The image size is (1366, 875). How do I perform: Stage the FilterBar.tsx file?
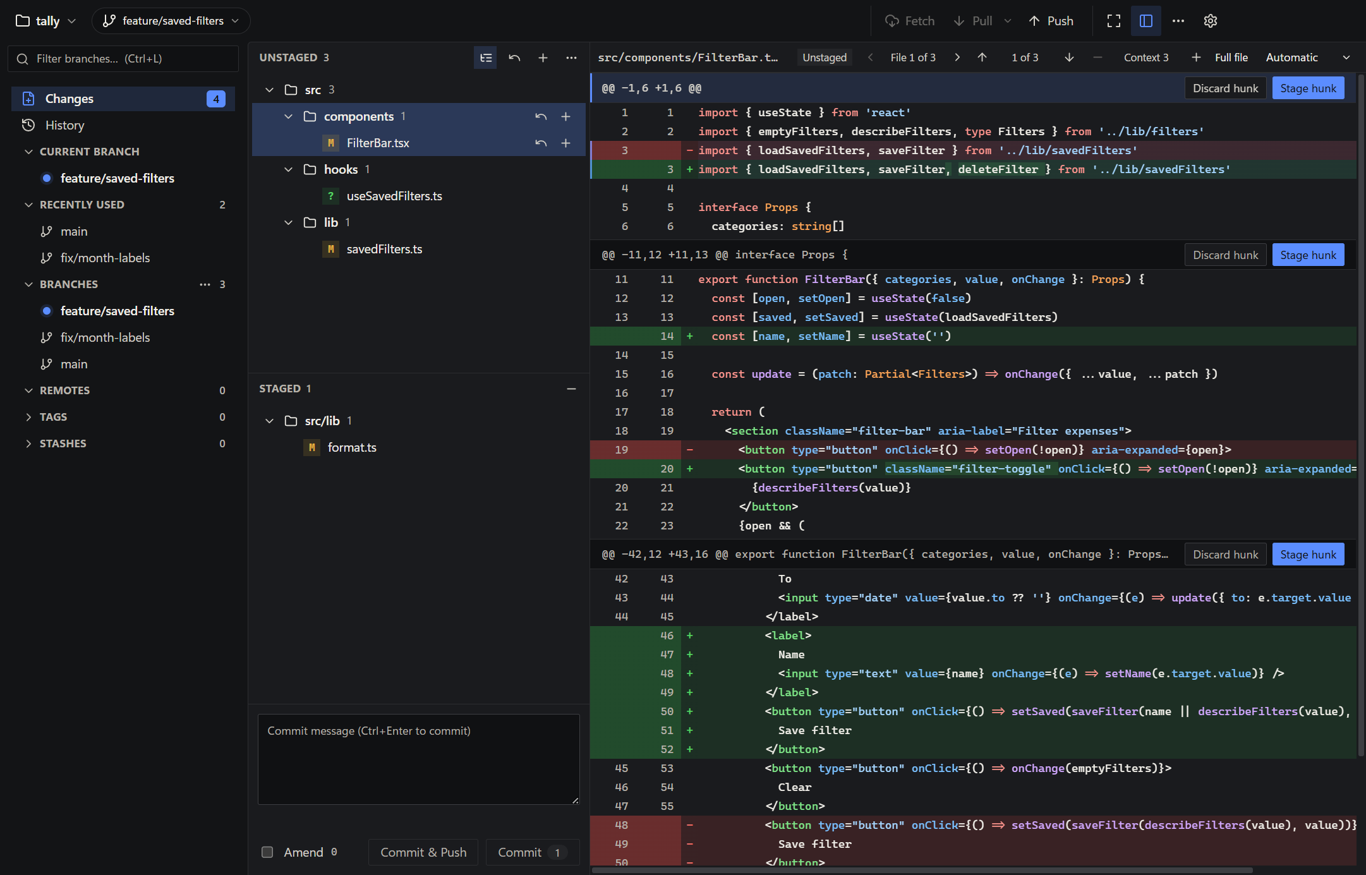coord(566,143)
